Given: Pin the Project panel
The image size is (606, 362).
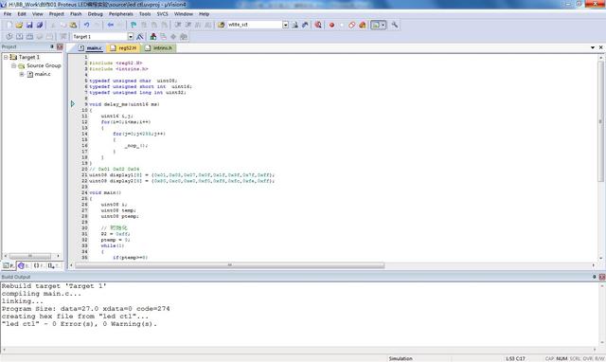Looking at the screenshot, I should tap(52, 46).
